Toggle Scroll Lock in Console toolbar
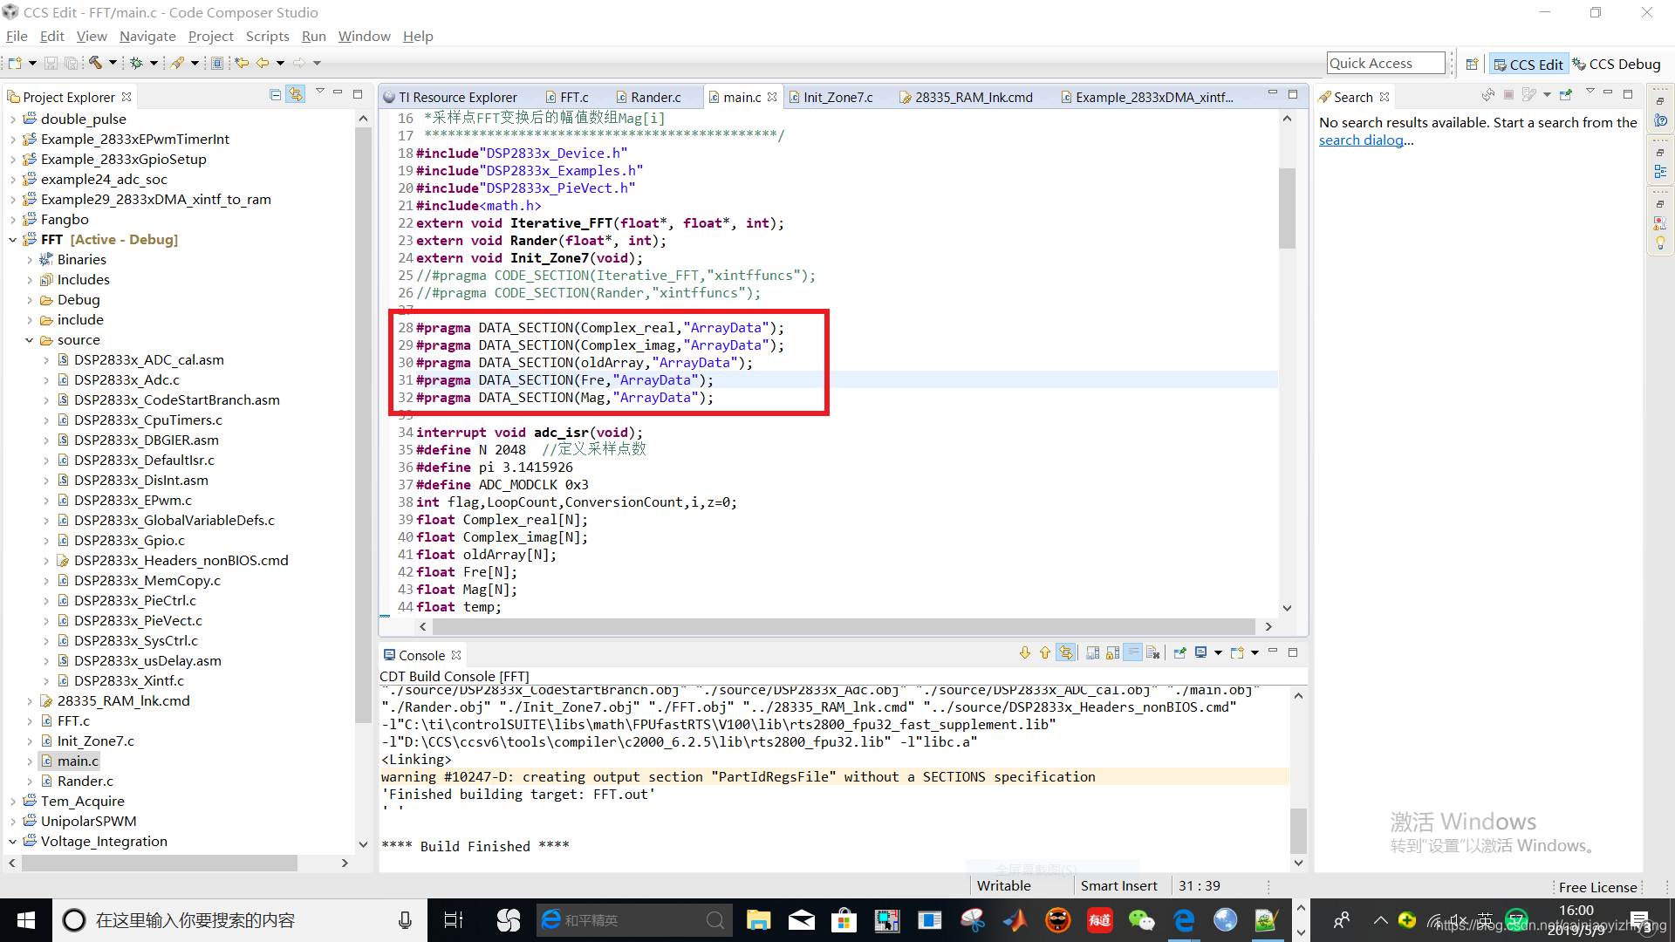This screenshot has height=942, width=1675. 1112,652
